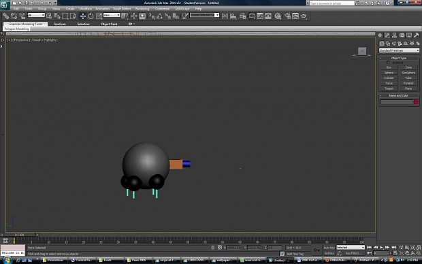This screenshot has width=422, height=264.
Task: Activate the Select and Scale tool
Action: (99, 16)
